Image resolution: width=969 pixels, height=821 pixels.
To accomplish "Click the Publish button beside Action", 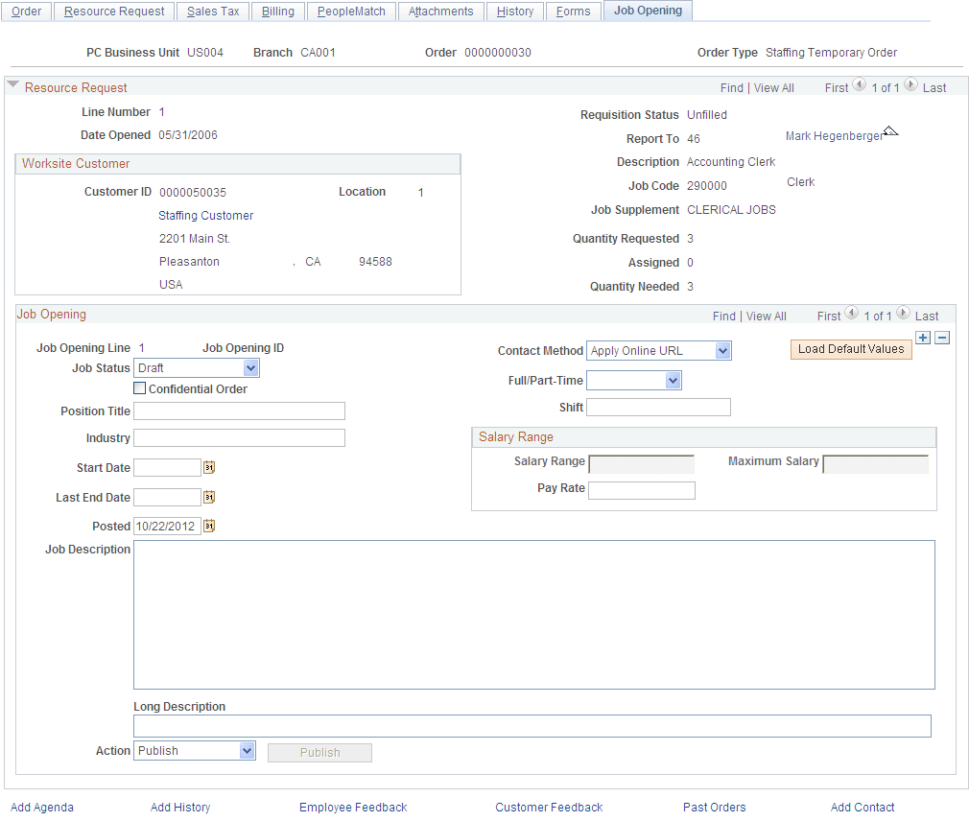I will tap(319, 753).
